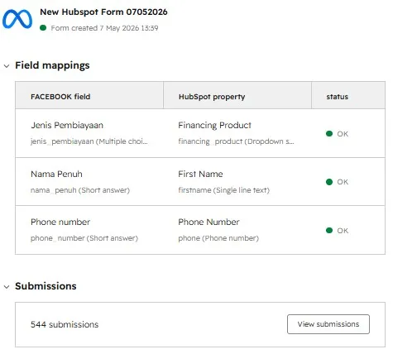
Task: Select the Jenis Pembiayaan field name
Action: (67, 125)
